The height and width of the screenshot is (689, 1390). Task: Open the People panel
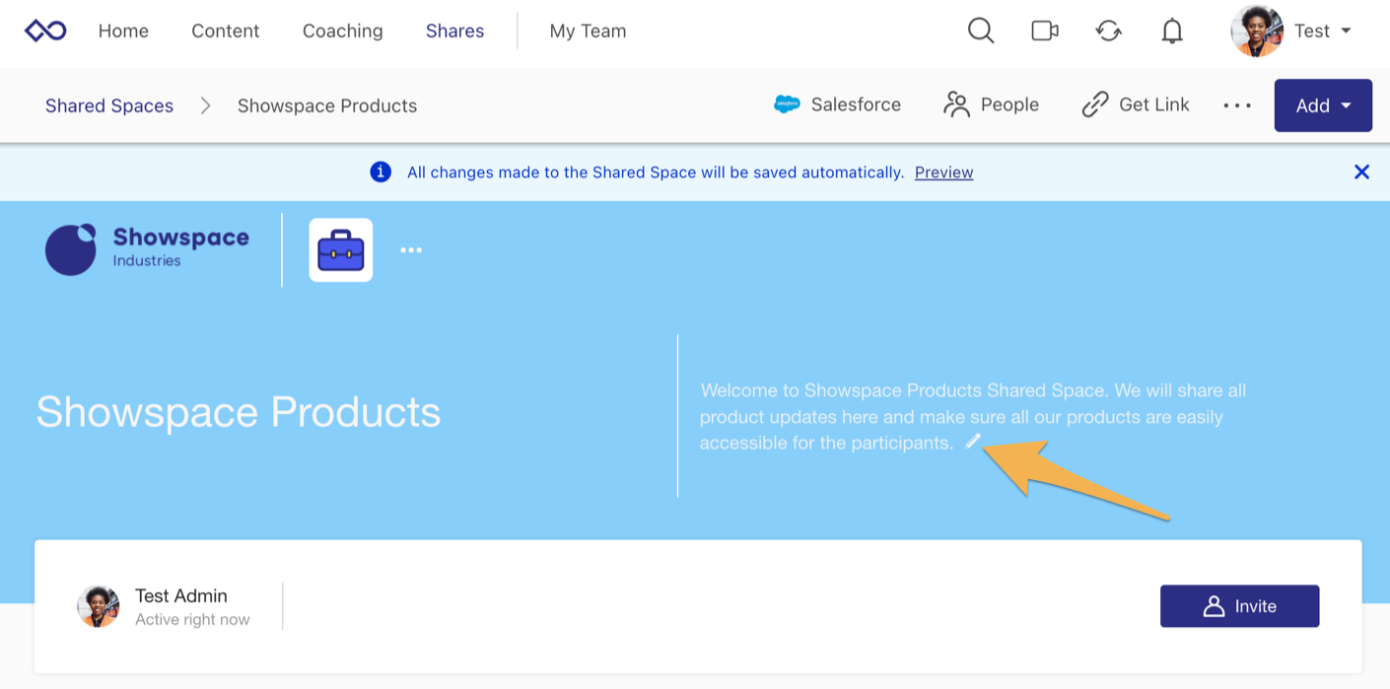coord(991,104)
